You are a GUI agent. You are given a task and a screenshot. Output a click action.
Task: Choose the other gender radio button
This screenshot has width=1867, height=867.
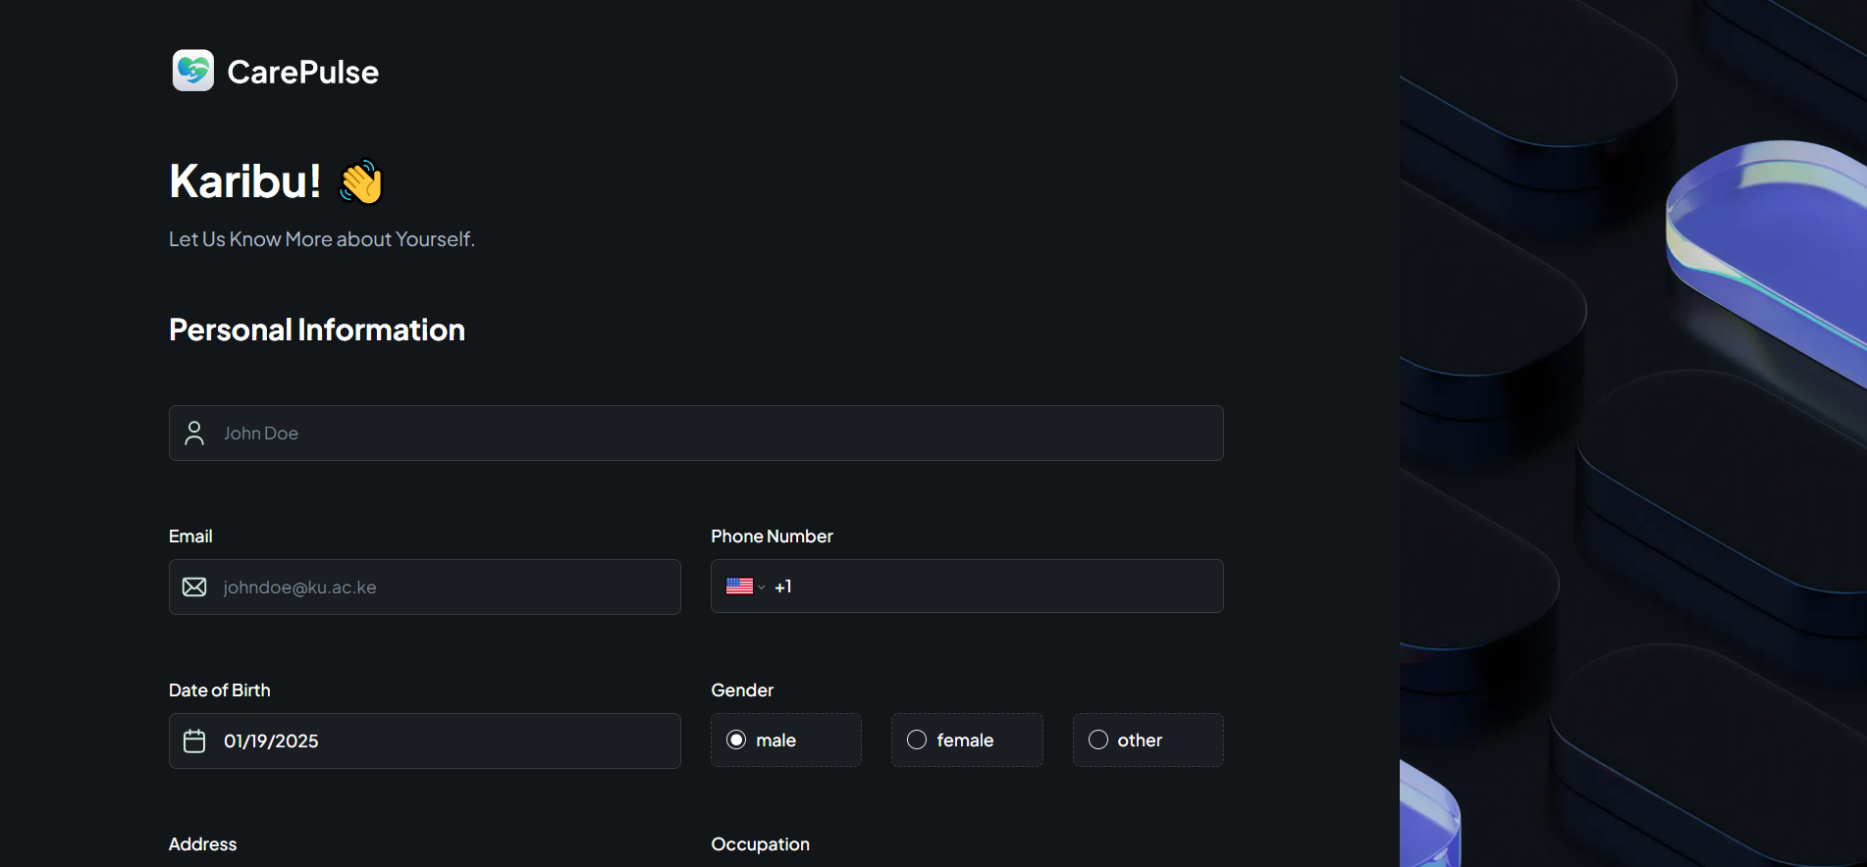click(1098, 740)
